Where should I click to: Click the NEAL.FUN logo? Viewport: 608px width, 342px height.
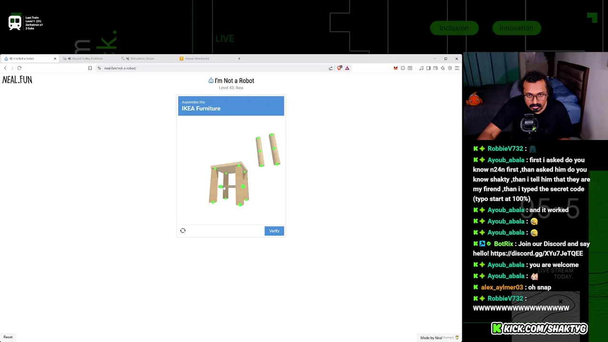tap(17, 80)
